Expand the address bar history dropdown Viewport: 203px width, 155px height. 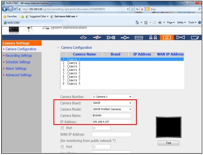tap(128, 9)
